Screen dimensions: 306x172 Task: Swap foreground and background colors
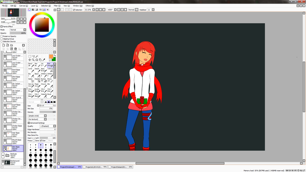point(55,56)
